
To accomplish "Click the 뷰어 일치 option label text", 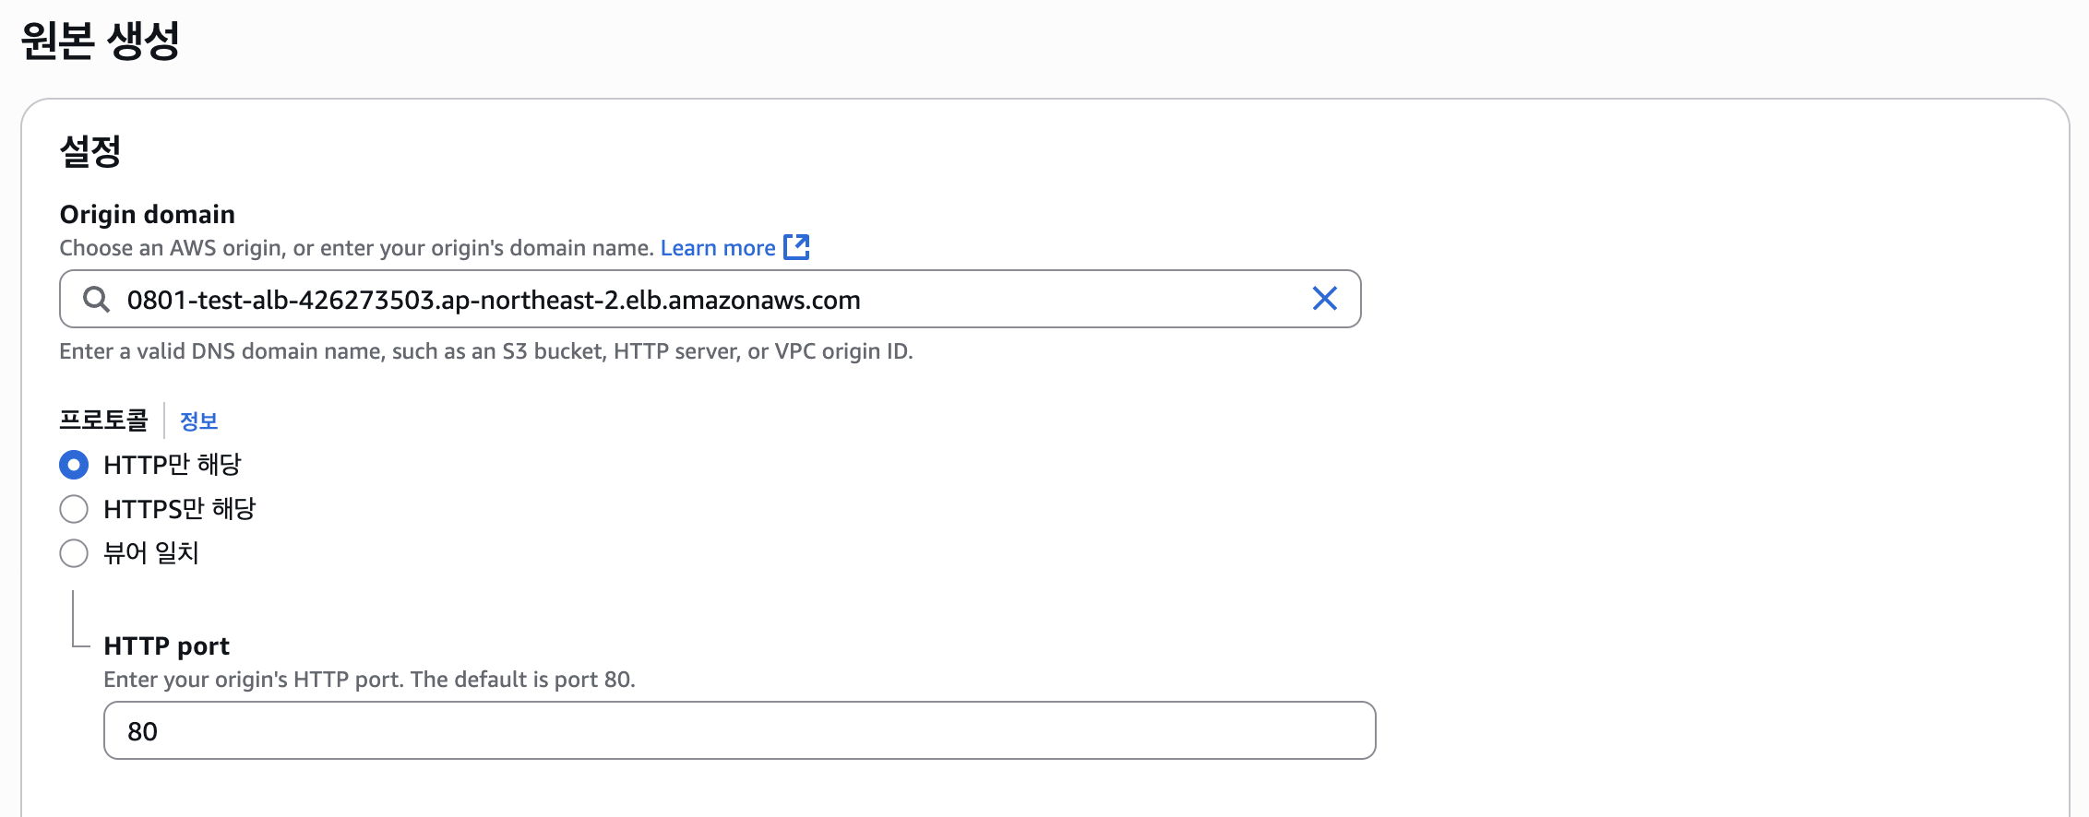I will coord(151,553).
